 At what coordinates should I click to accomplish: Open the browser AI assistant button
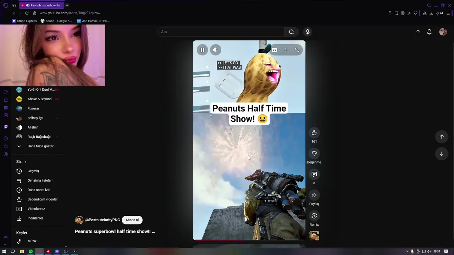tap(439, 13)
